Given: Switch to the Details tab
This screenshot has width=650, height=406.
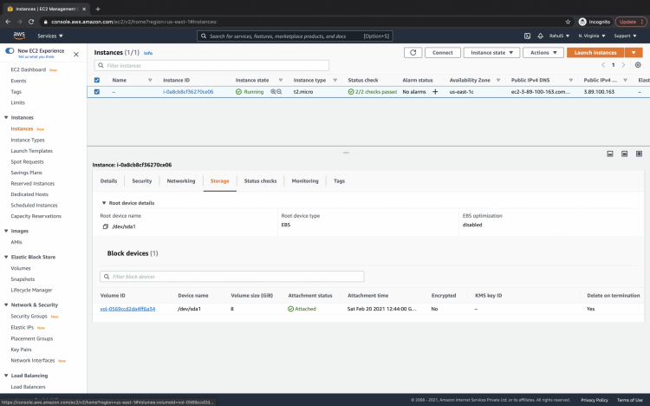Looking at the screenshot, I should click(108, 181).
